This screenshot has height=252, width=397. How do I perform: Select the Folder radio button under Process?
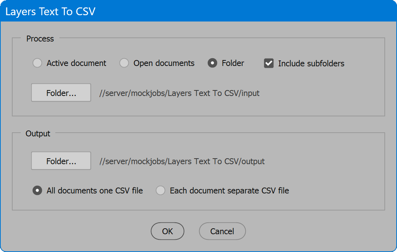213,63
